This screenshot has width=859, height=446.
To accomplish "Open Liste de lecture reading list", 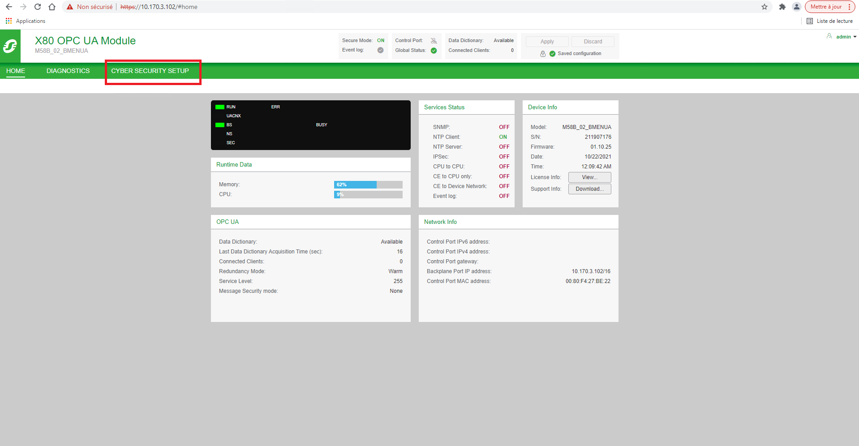I will [829, 21].
